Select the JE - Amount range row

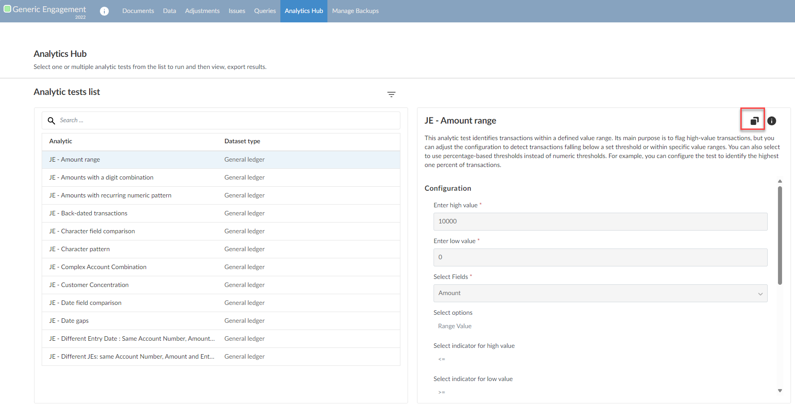click(x=221, y=160)
